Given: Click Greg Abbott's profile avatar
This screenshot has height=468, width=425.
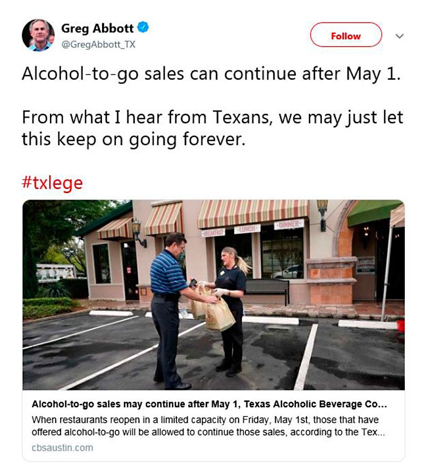Looking at the screenshot, I should (x=38, y=35).
